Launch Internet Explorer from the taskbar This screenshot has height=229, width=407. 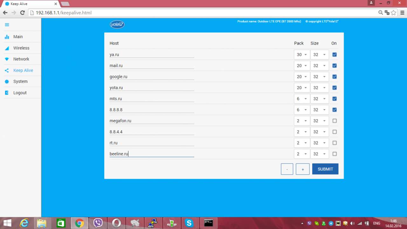24,223
